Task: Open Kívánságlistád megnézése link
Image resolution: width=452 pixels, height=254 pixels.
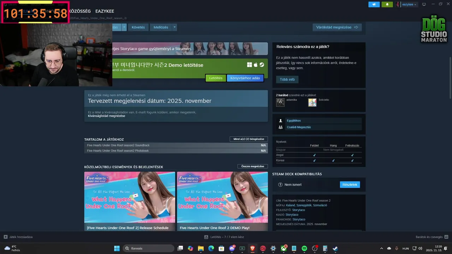Action: point(106,116)
